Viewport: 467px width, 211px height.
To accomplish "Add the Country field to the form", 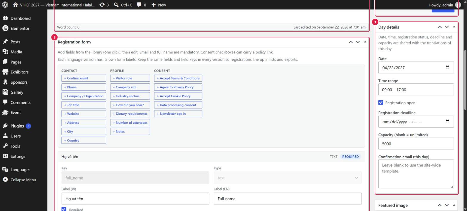I will tap(84, 140).
